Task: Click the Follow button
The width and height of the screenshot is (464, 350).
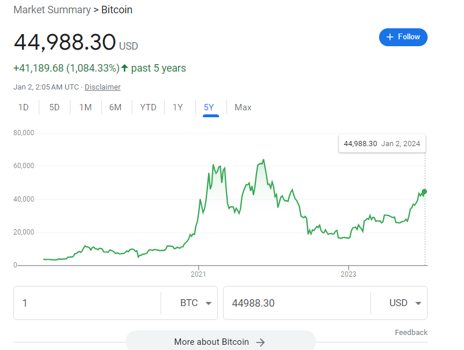Action: tap(403, 37)
